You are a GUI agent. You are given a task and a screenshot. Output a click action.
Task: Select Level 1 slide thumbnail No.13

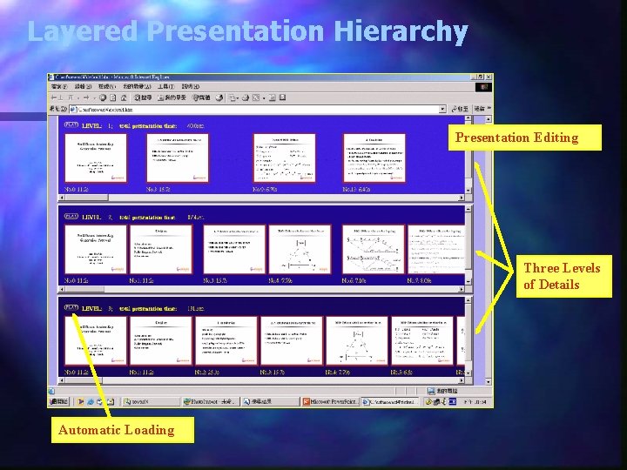[x=374, y=158]
